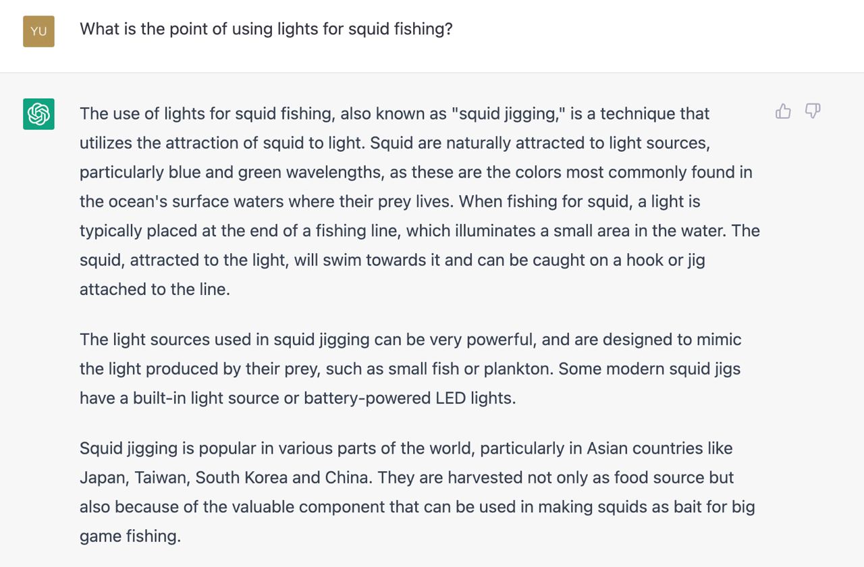Click the YU user avatar
Screen dimensions: 864x567
(x=38, y=31)
